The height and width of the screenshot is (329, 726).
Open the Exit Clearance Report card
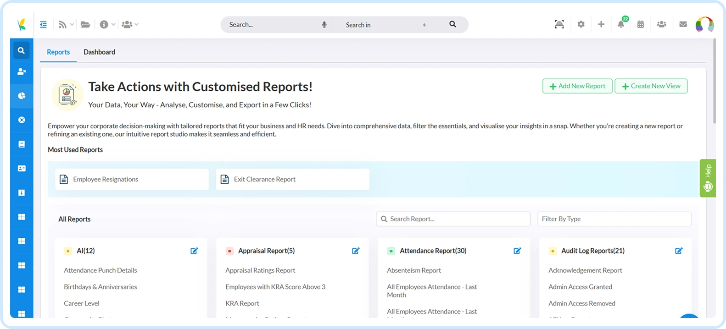(292, 179)
